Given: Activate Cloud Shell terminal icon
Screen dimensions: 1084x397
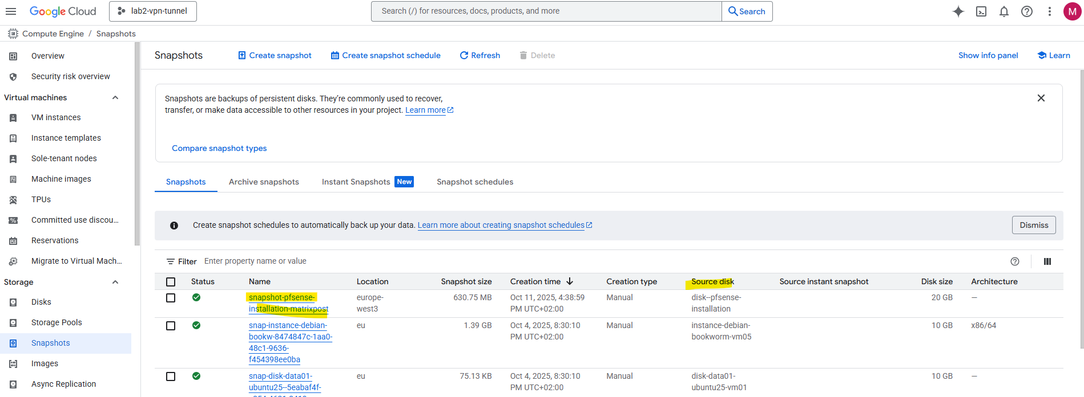Looking at the screenshot, I should (981, 11).
